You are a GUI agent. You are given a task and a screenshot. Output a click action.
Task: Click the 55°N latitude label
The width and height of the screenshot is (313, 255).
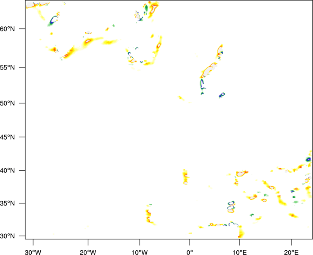[7, 67]
